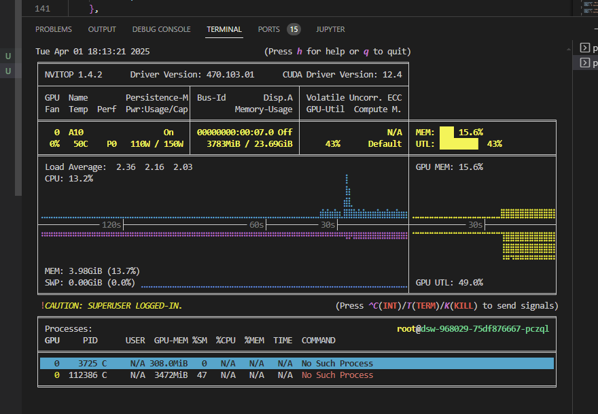Screen dimensions: 598x414
Task: Click memory usage 3783MiB / 23.69GiB
Action: coord(249,144)
